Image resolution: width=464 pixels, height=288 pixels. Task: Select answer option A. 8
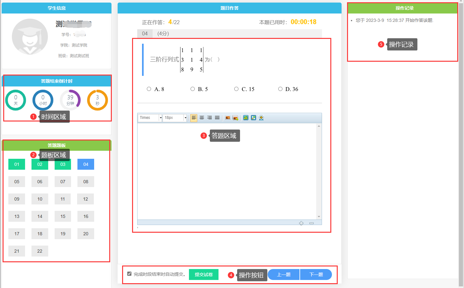click(149, 89)
